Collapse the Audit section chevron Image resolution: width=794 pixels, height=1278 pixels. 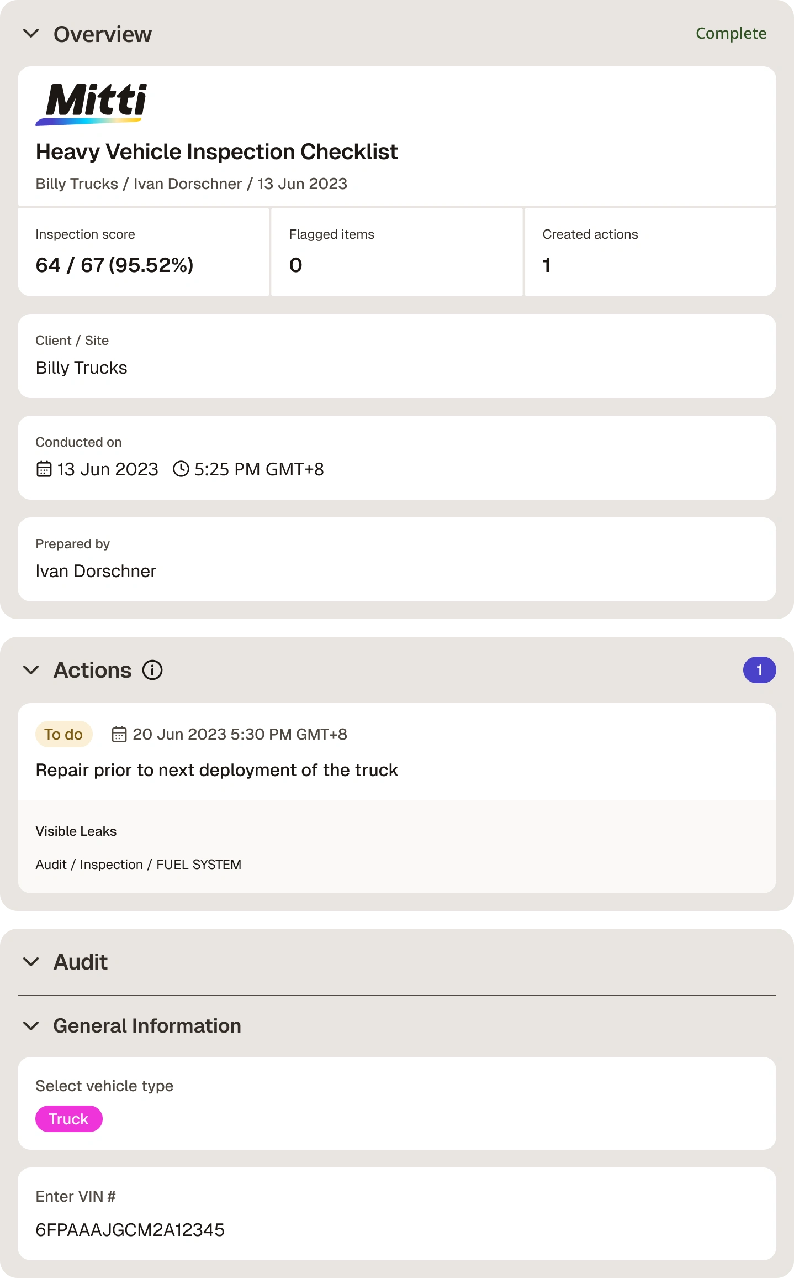pyautogui.click(x=31, y=962)
